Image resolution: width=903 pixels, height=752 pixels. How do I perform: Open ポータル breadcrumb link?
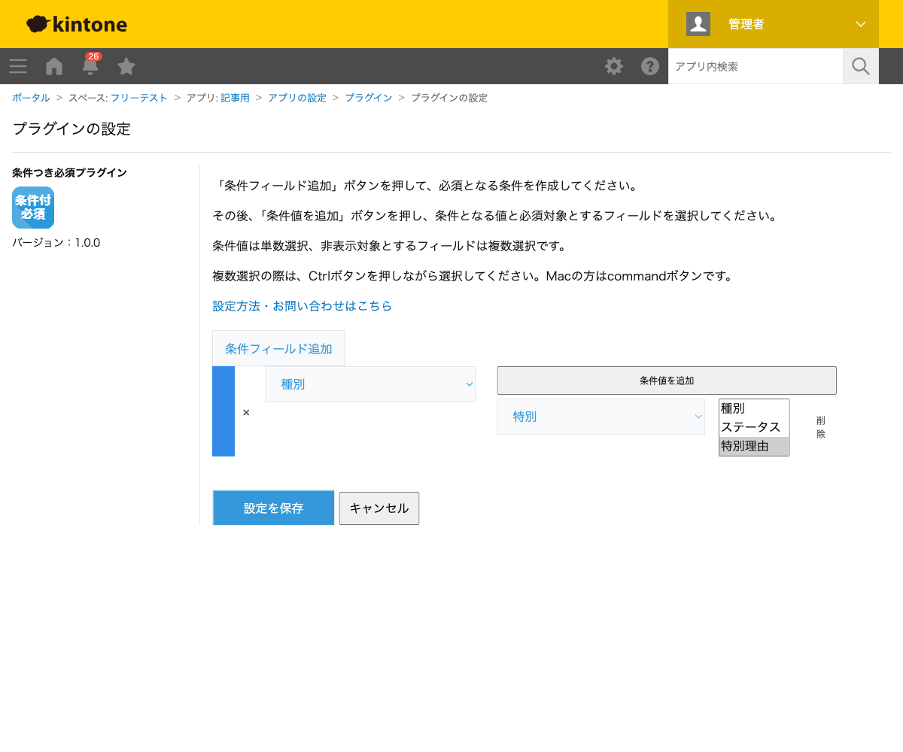(x=31, y=98)
